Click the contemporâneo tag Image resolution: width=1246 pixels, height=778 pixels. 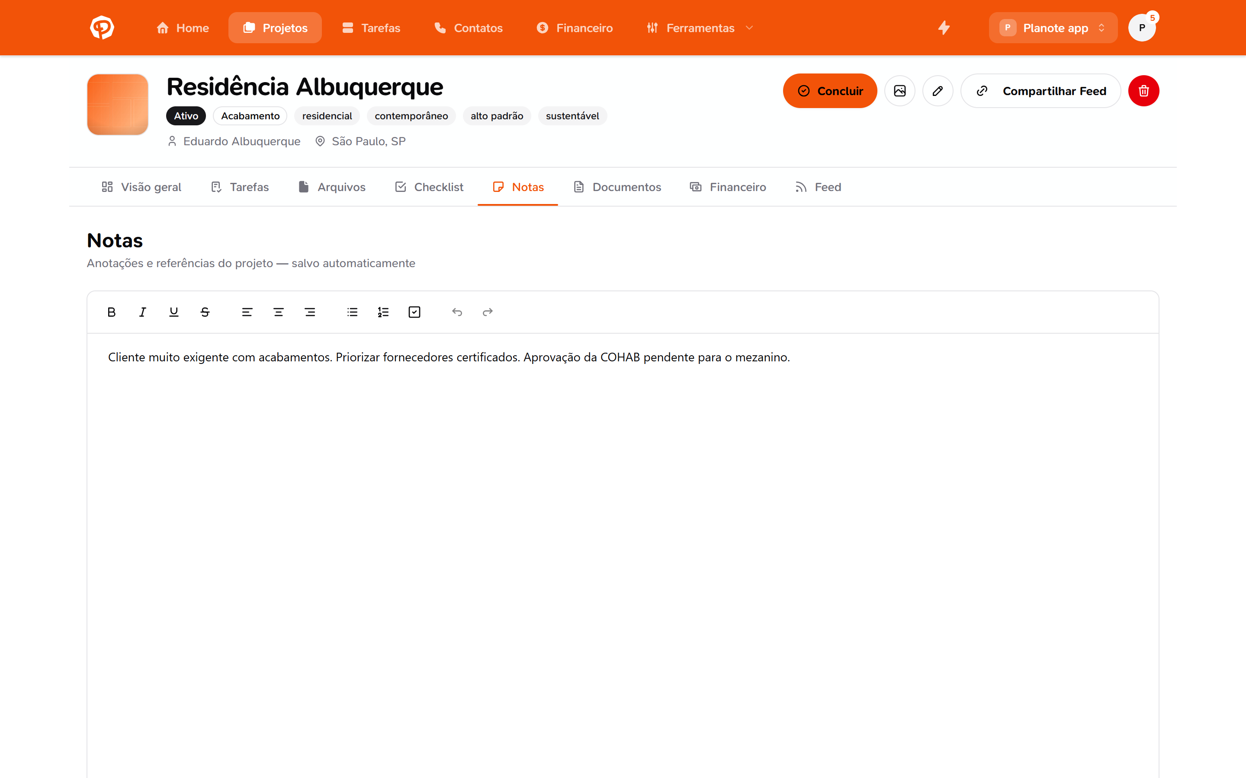pos(411,116)
